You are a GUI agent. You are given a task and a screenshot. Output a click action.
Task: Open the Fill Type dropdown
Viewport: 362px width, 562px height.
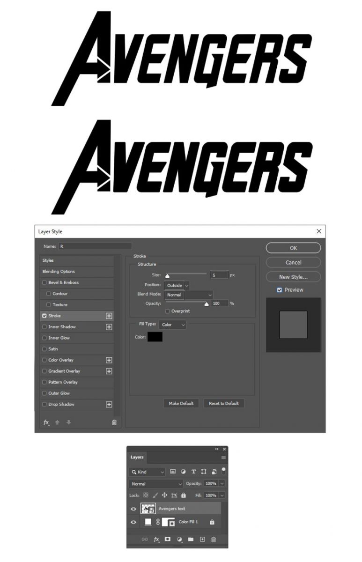click(172, 325)
